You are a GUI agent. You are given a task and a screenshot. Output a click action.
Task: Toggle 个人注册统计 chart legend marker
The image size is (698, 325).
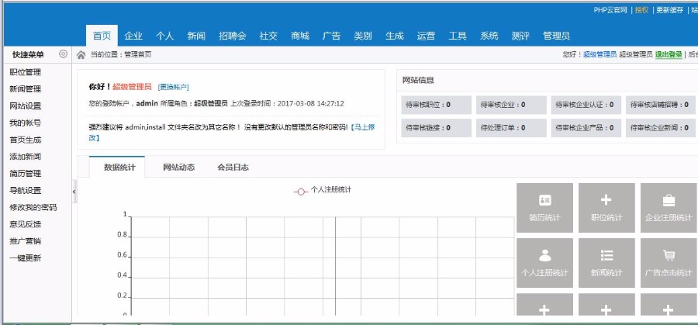coord(301,192)
